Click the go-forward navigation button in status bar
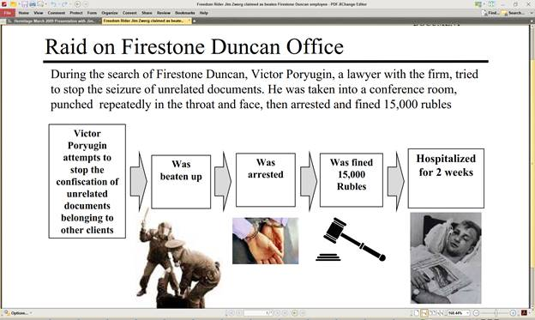 point(303,313)
